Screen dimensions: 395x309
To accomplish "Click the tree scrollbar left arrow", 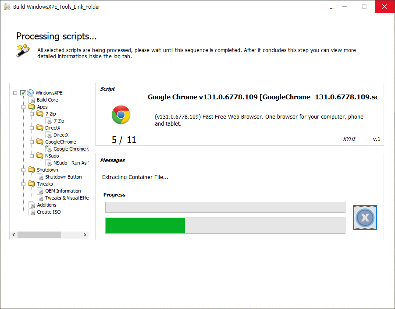I will (14, 235).
